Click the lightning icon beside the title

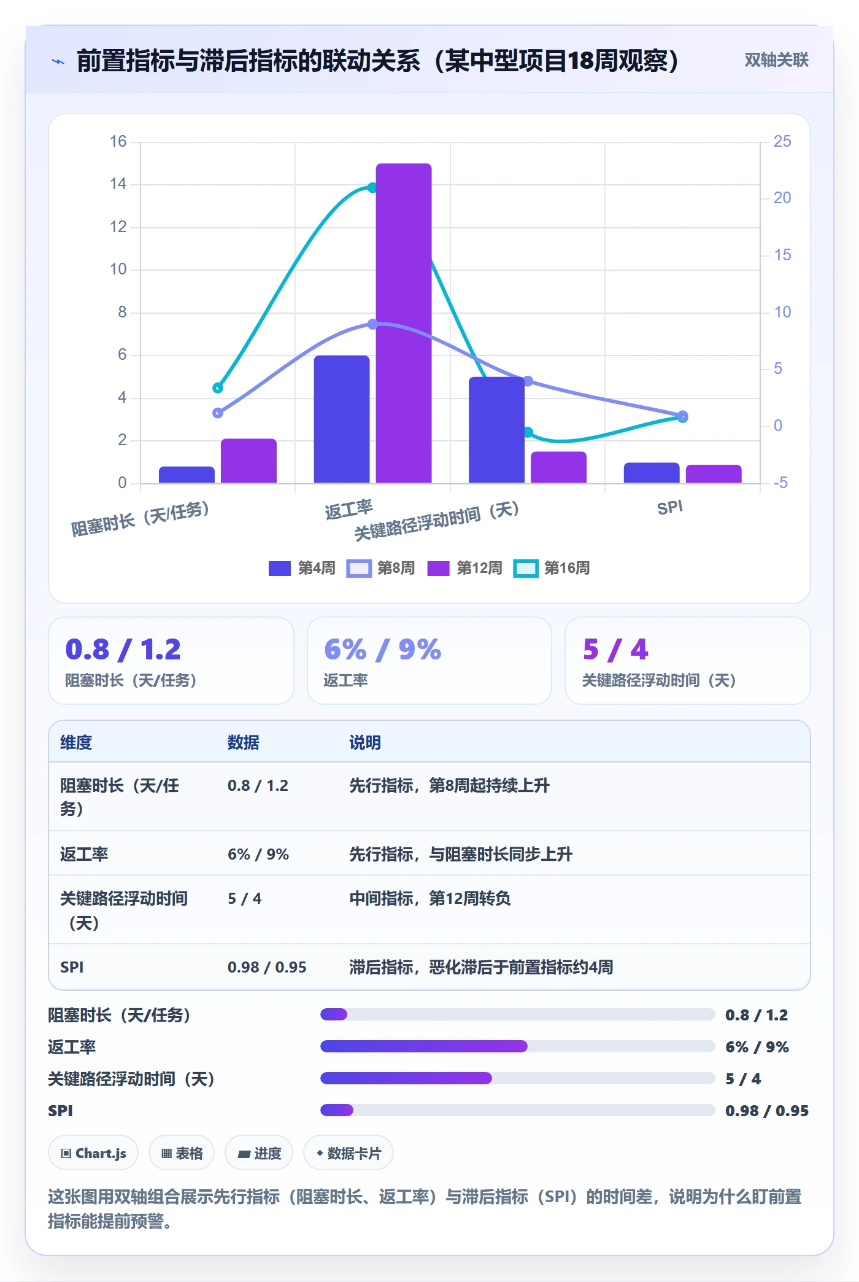coord(58,61)
